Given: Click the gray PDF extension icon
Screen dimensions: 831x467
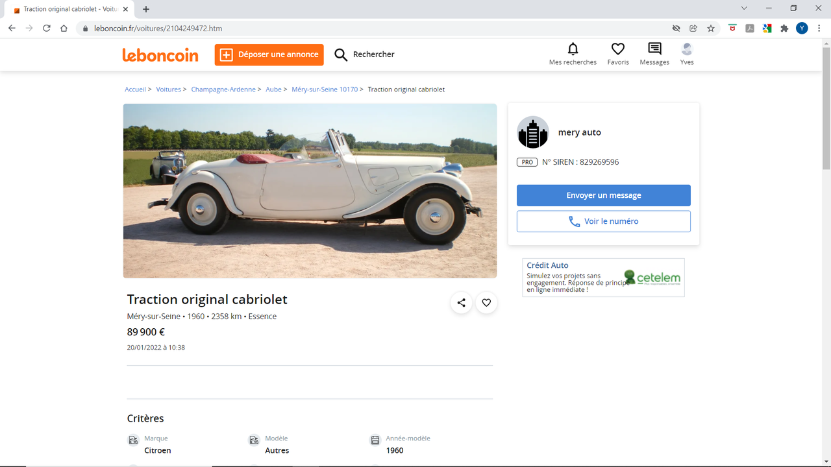Looking at the screenshot, I should (x=750, y=29).
